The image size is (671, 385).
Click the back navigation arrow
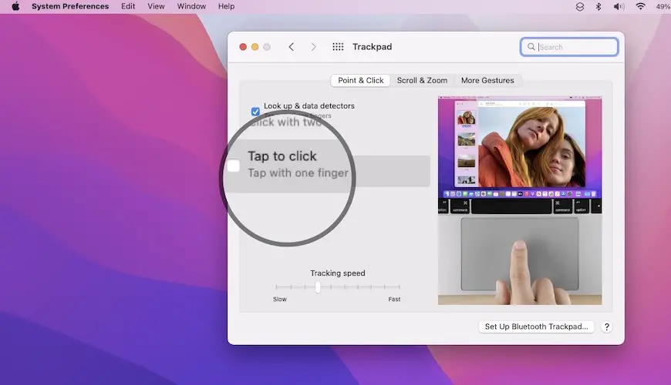point(291,47)
